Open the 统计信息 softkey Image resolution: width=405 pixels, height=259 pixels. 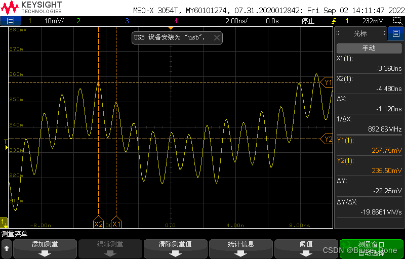241,249
